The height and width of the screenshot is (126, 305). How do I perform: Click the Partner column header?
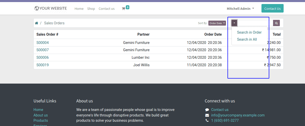click(143, 34)
